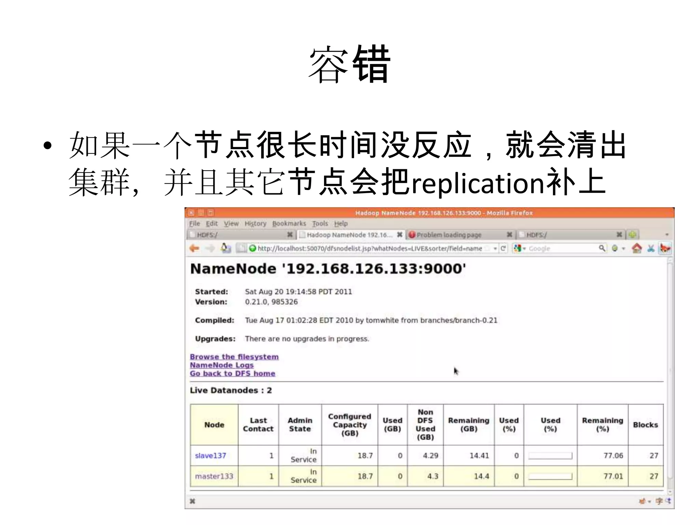The width and height of the screenshot is (700, 525).
Task: Click the window close button in the Firefox title bar
Action: pyautogui.click(x=191, y=213)
